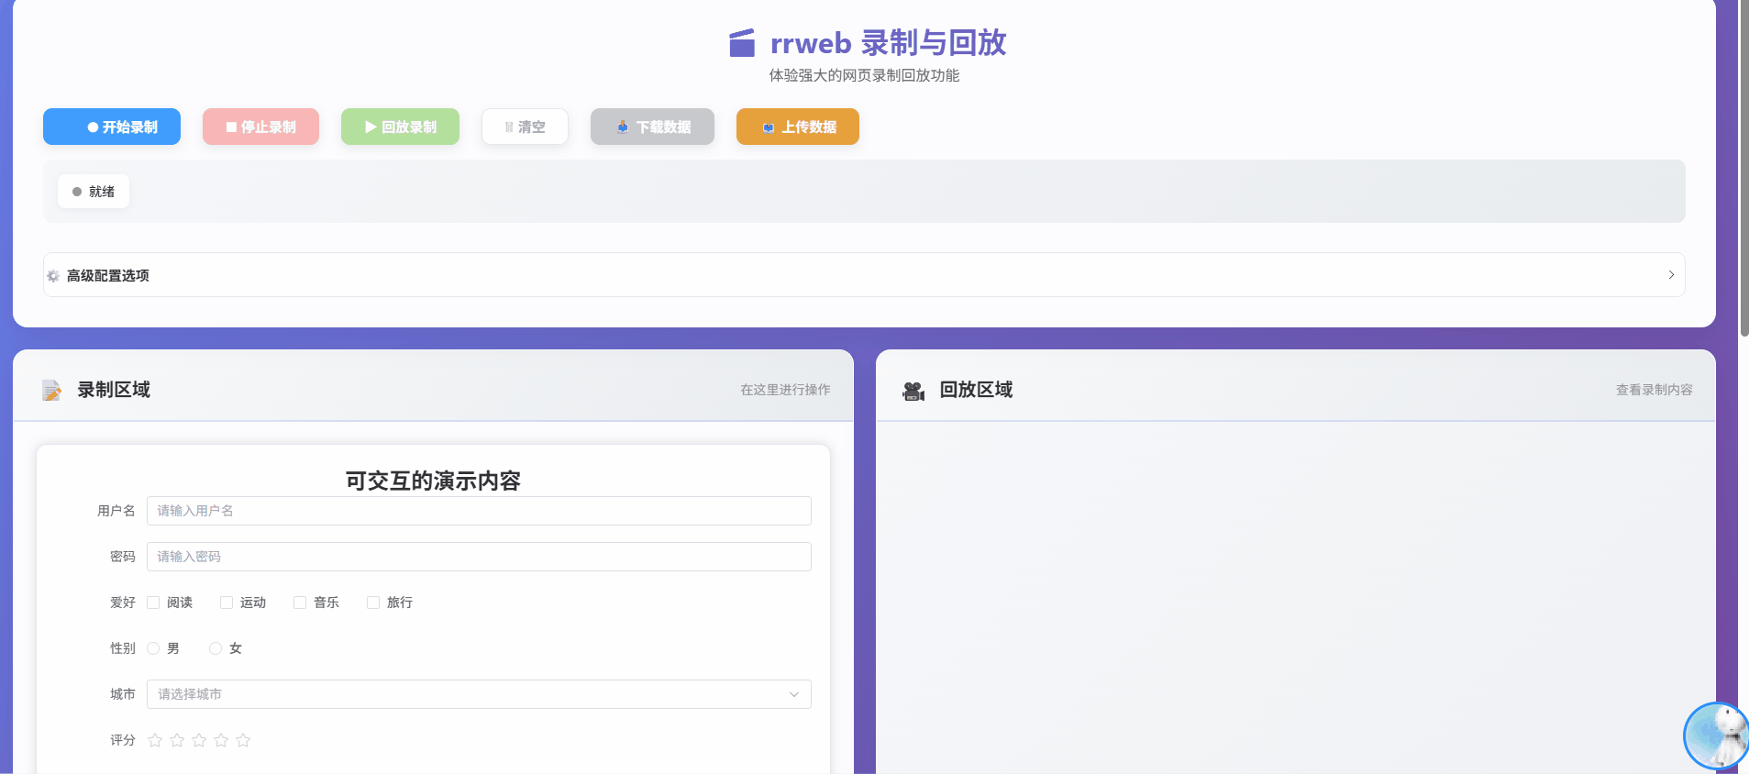Expand the 高级配置选项 advanced options panel
Image resolution: width=1749 pixels, height=774 pixels.
point(864,275)
